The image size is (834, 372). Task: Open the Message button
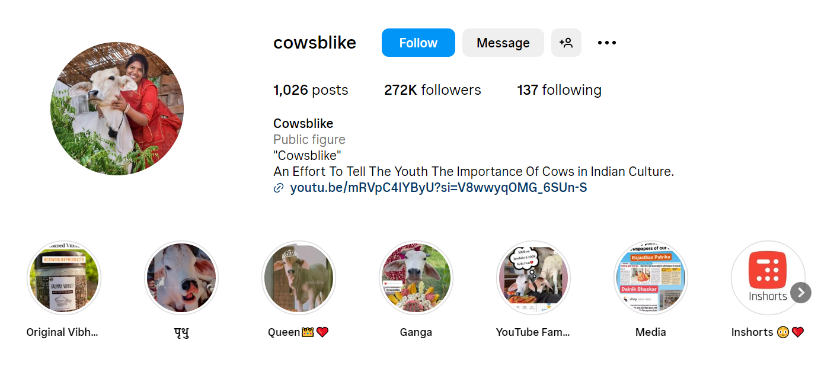(x=503, y=43)
